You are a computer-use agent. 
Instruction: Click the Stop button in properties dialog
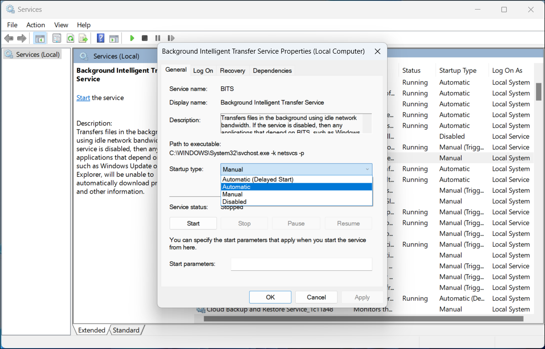pyautogui.click(x=244, y=223)
